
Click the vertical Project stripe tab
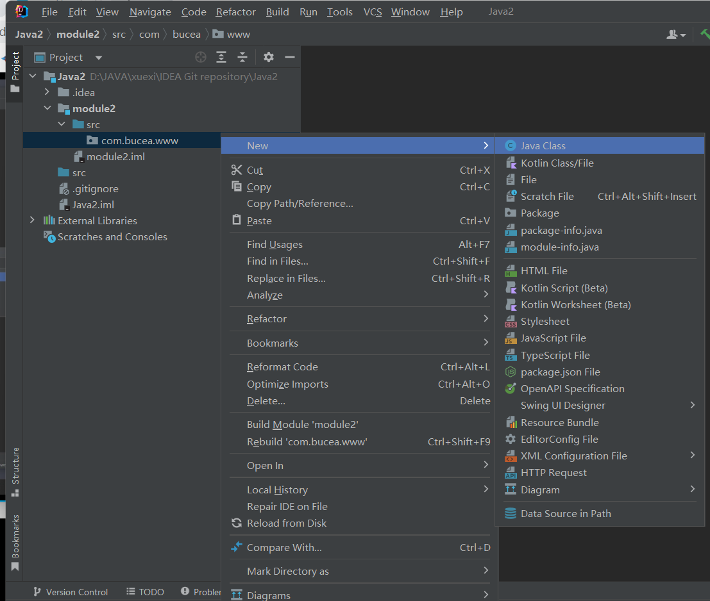click(x=14, y=70)
